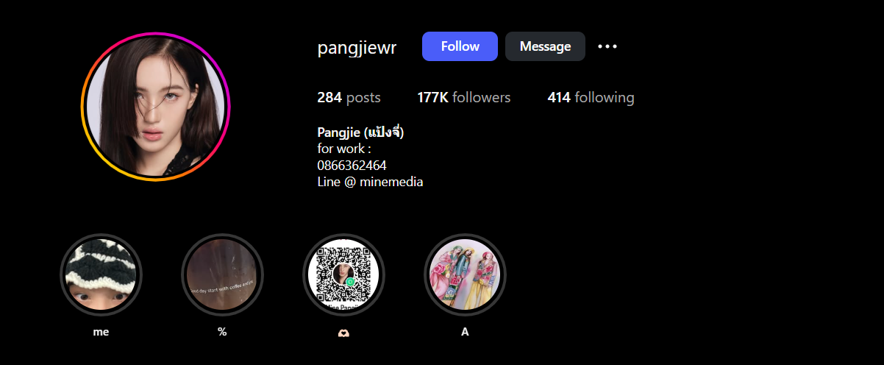Open the QR code story highlight
This screenshot has height=365, width=884.
(343, 275)
